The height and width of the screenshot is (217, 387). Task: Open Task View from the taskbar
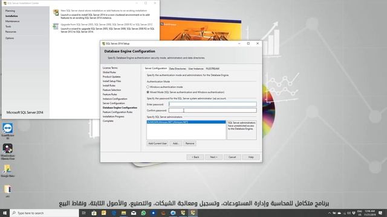tap(84, 213)
